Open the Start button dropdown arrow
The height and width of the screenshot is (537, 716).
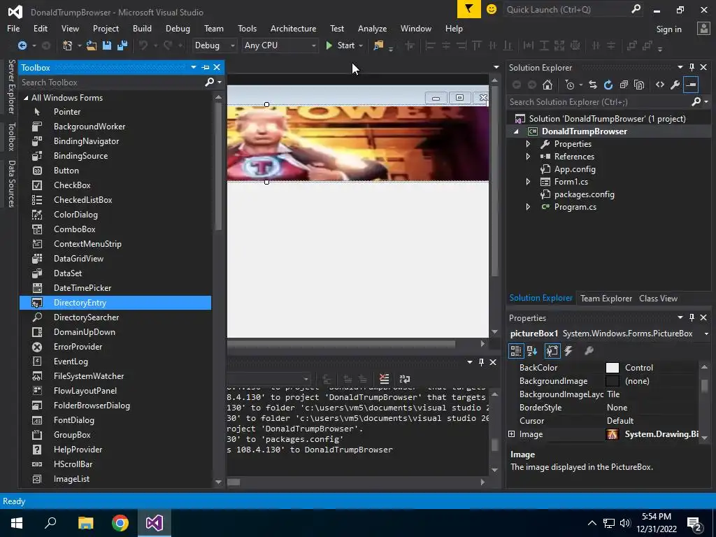point(361,45)
